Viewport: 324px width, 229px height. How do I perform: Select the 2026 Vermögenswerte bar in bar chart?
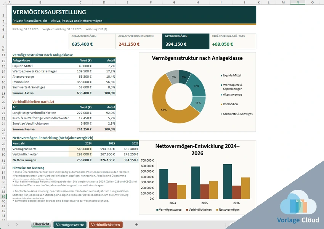(x=228, y=181)
